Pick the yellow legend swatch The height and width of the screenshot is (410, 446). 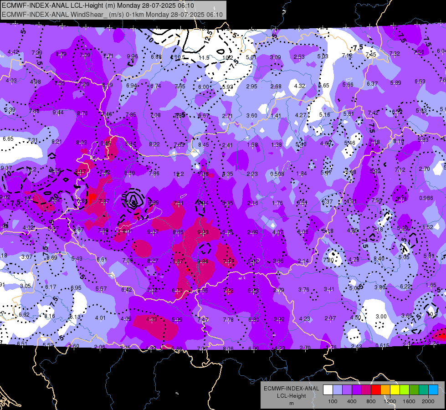[395, 390]
